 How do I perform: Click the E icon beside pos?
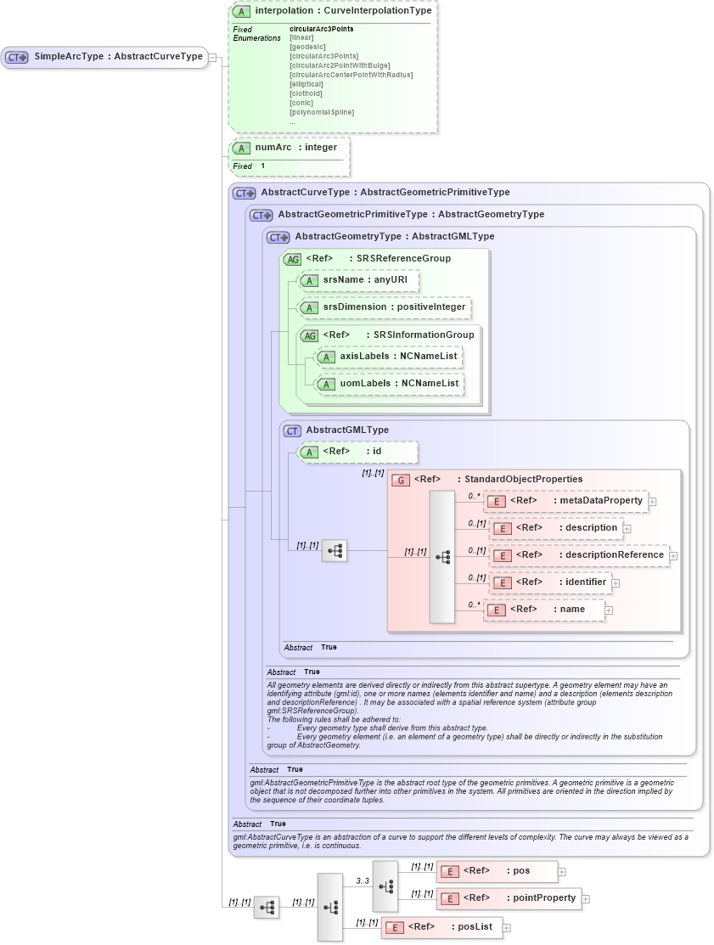point(449,871)
